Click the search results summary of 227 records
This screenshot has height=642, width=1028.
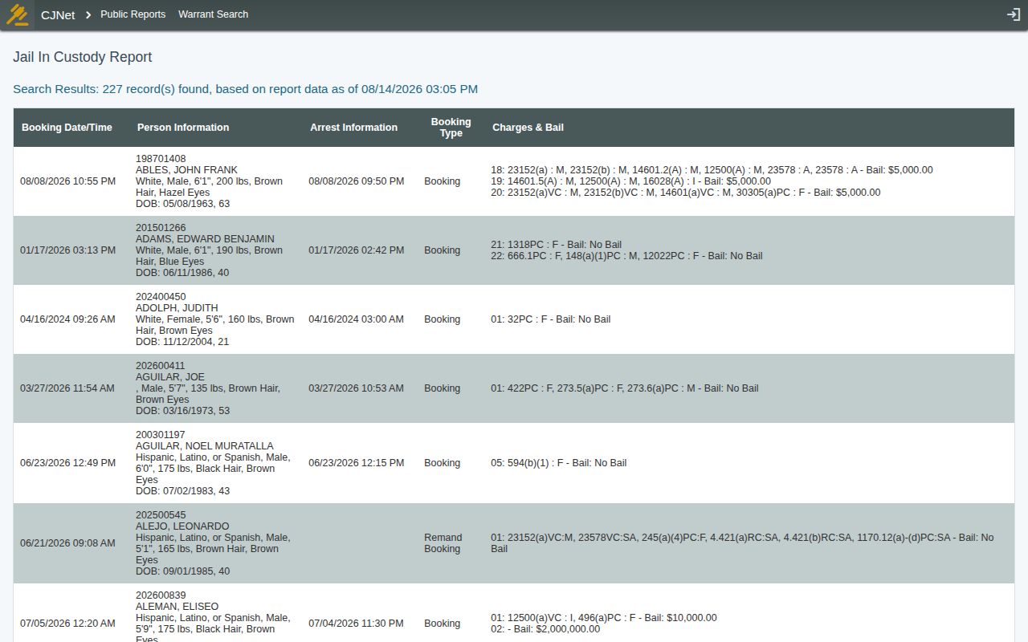(x=245, y=89)
